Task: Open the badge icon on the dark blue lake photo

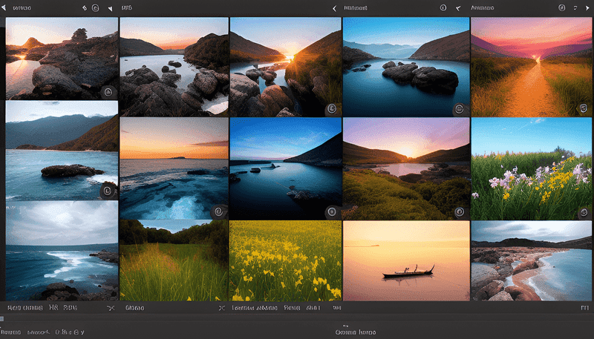Action: (x=332, y=211)
